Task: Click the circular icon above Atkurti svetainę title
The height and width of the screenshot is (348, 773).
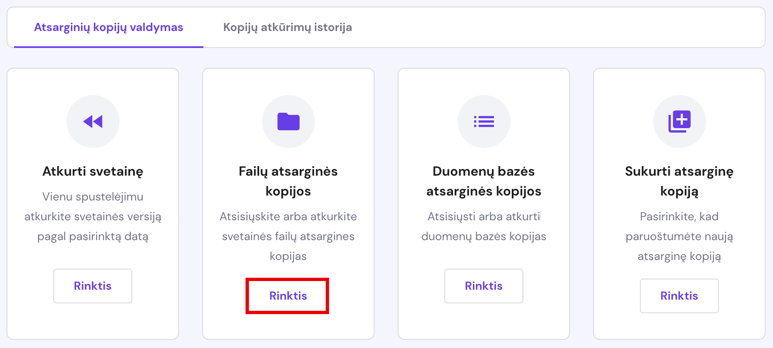Action: click(93, 121)
